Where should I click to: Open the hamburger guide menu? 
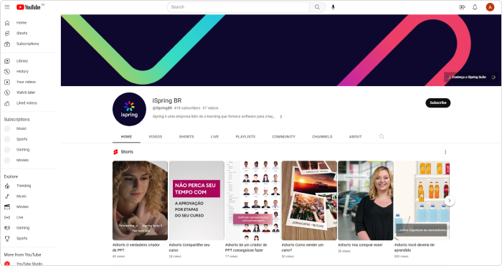point(7,6)
